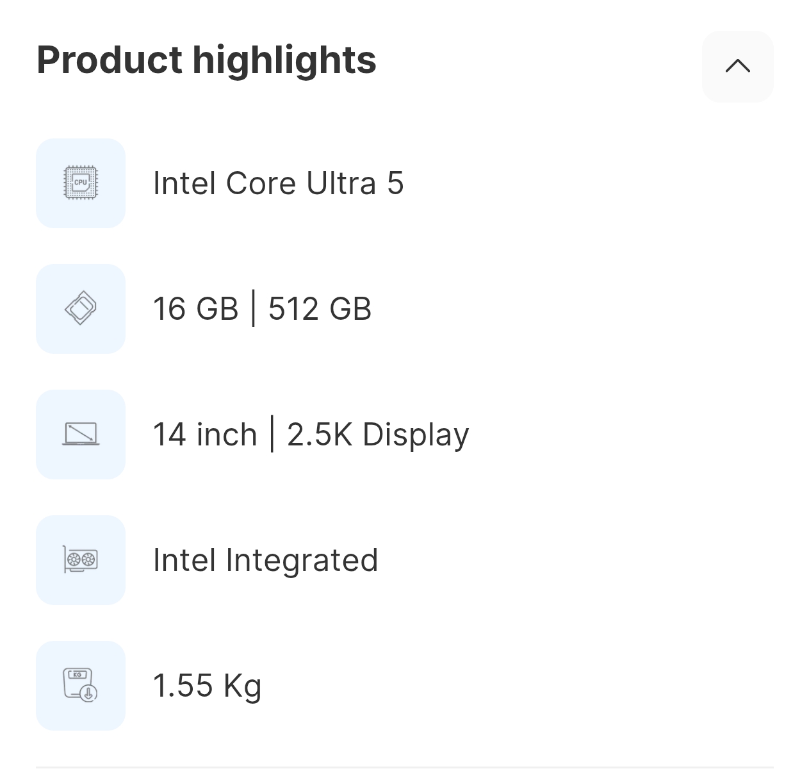The width and height of the screenshot is (809, 771).
Task: Click the memory chip icon
Action: 81,308
